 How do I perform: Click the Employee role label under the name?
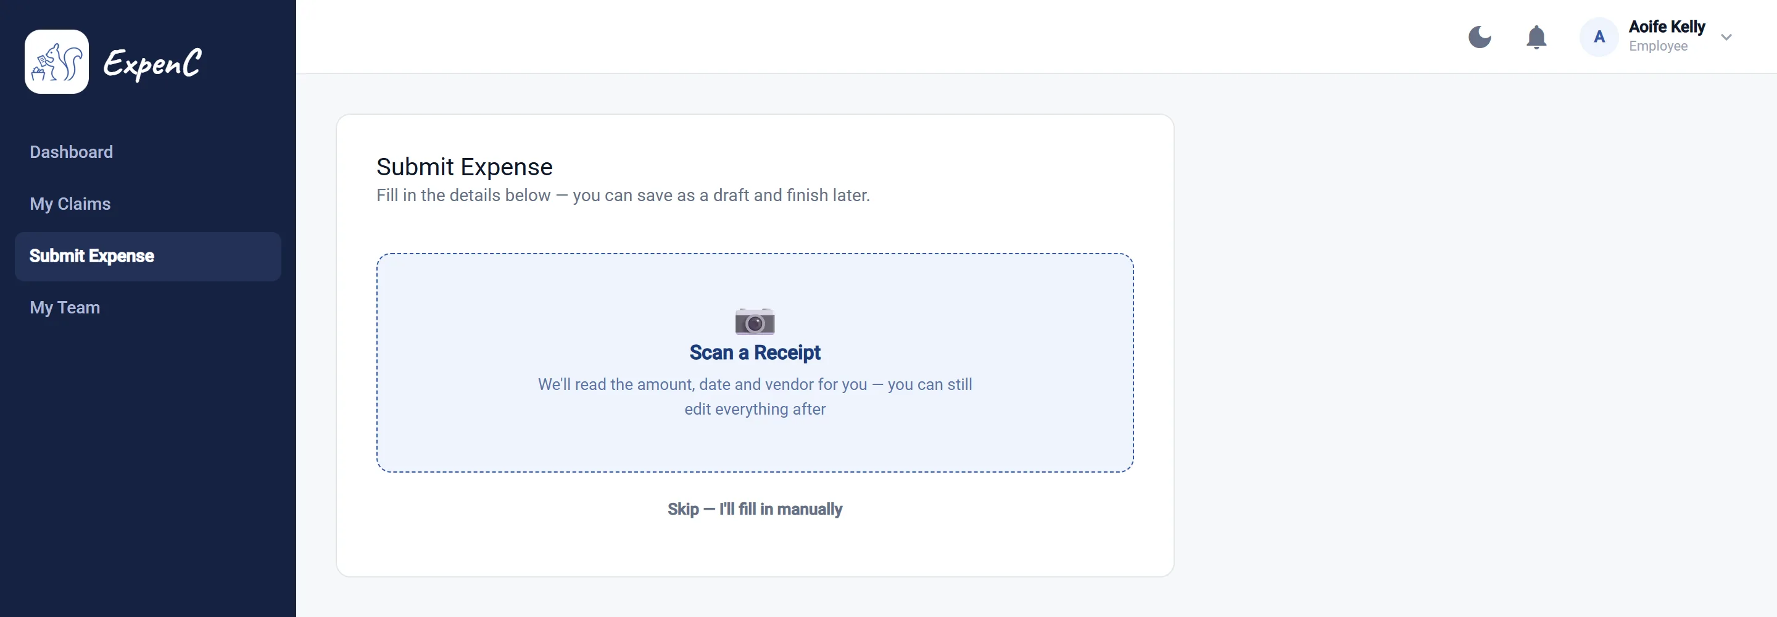click(1658, 46)
